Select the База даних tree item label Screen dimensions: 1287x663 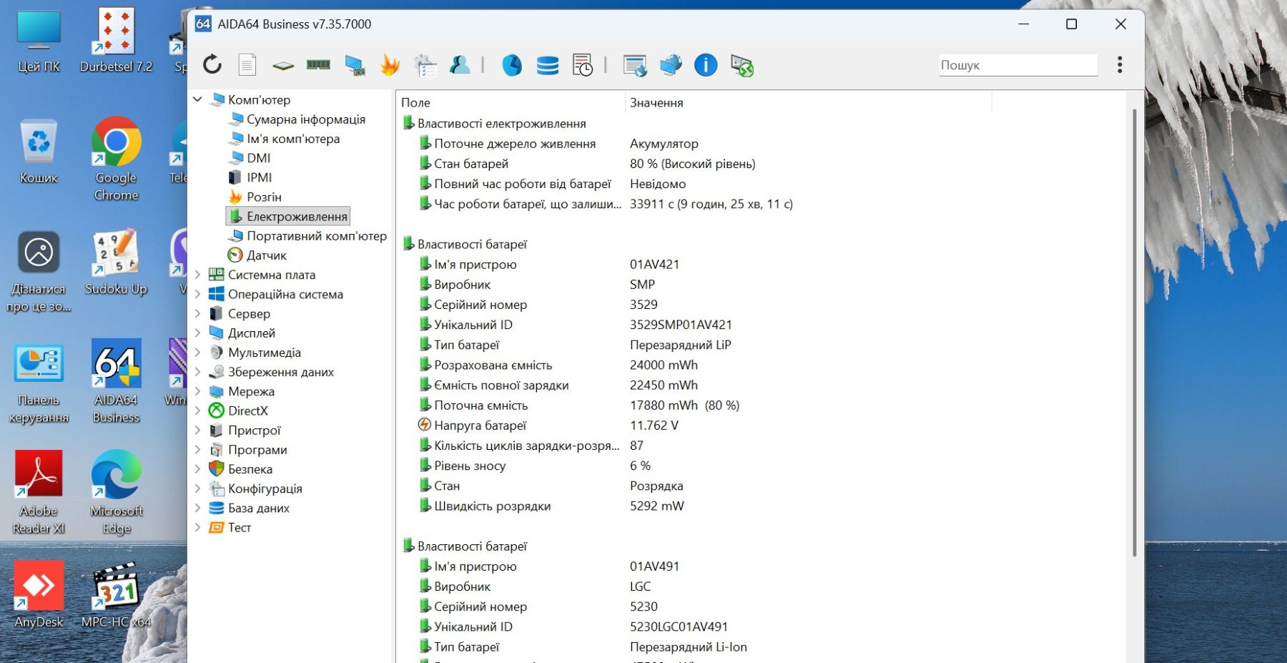(259, 508)
